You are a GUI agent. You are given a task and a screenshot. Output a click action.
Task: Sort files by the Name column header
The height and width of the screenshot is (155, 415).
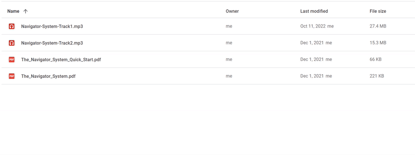coord(13,11)
